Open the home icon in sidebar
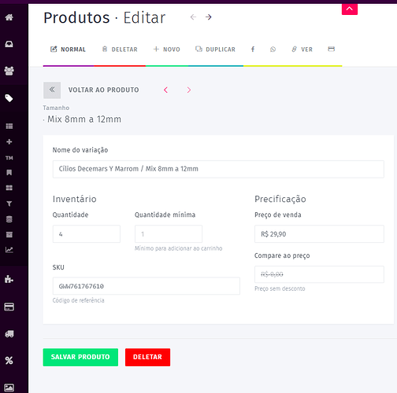The image size is (397, 393). 9,17
